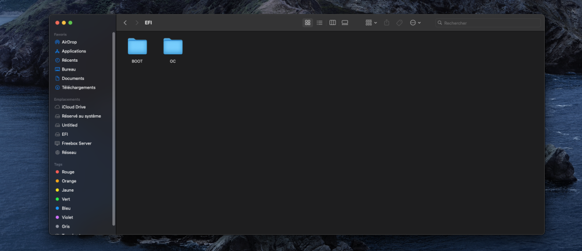Click the sidebar vertical scrollbar
This screenshot has width=582, height=251.
pyautogui.click(x=113, y=129)
